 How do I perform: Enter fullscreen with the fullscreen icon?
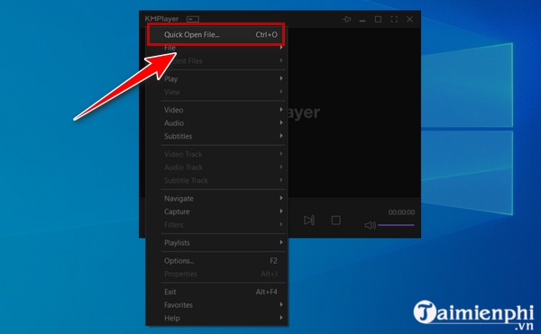click(x=394, y=19)
